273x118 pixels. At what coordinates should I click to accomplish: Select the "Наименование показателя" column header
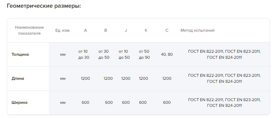click(29, 31)
